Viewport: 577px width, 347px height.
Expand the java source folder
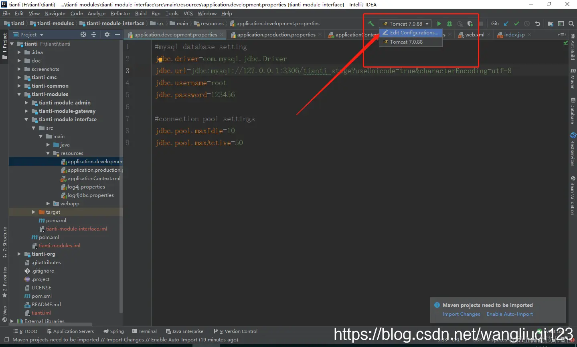[48, 145]
